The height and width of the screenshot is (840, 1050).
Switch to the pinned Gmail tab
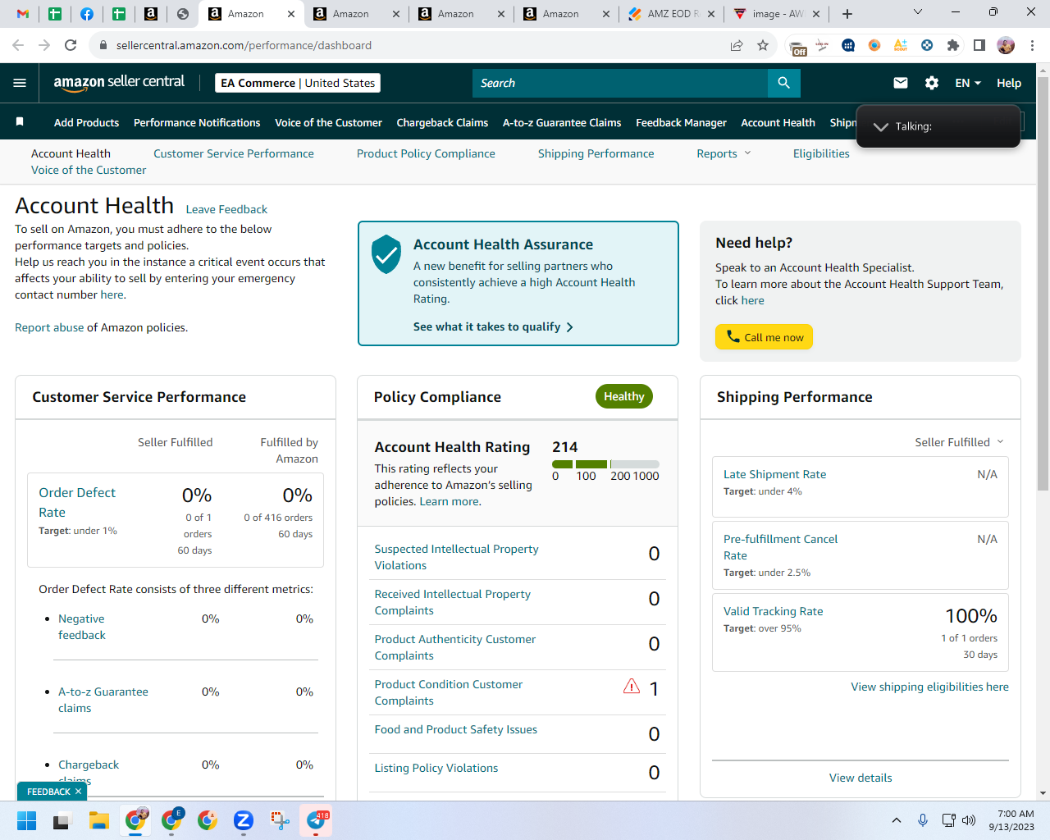point(23,14)
